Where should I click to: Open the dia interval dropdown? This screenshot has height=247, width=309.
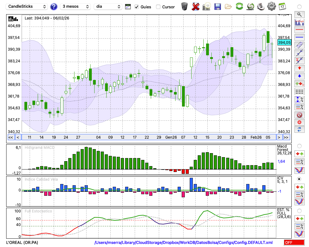[x=108, y=6]
